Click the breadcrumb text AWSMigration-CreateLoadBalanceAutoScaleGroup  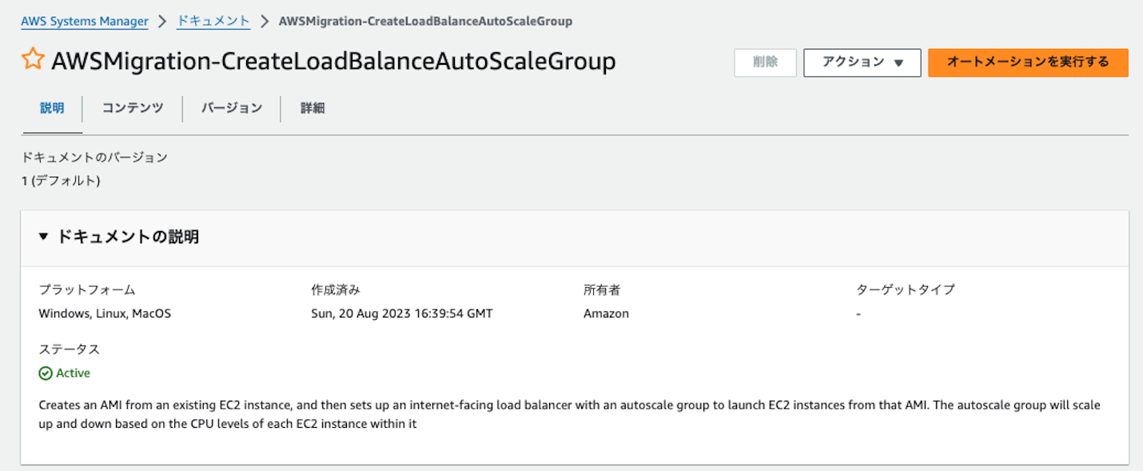[425, 22]
